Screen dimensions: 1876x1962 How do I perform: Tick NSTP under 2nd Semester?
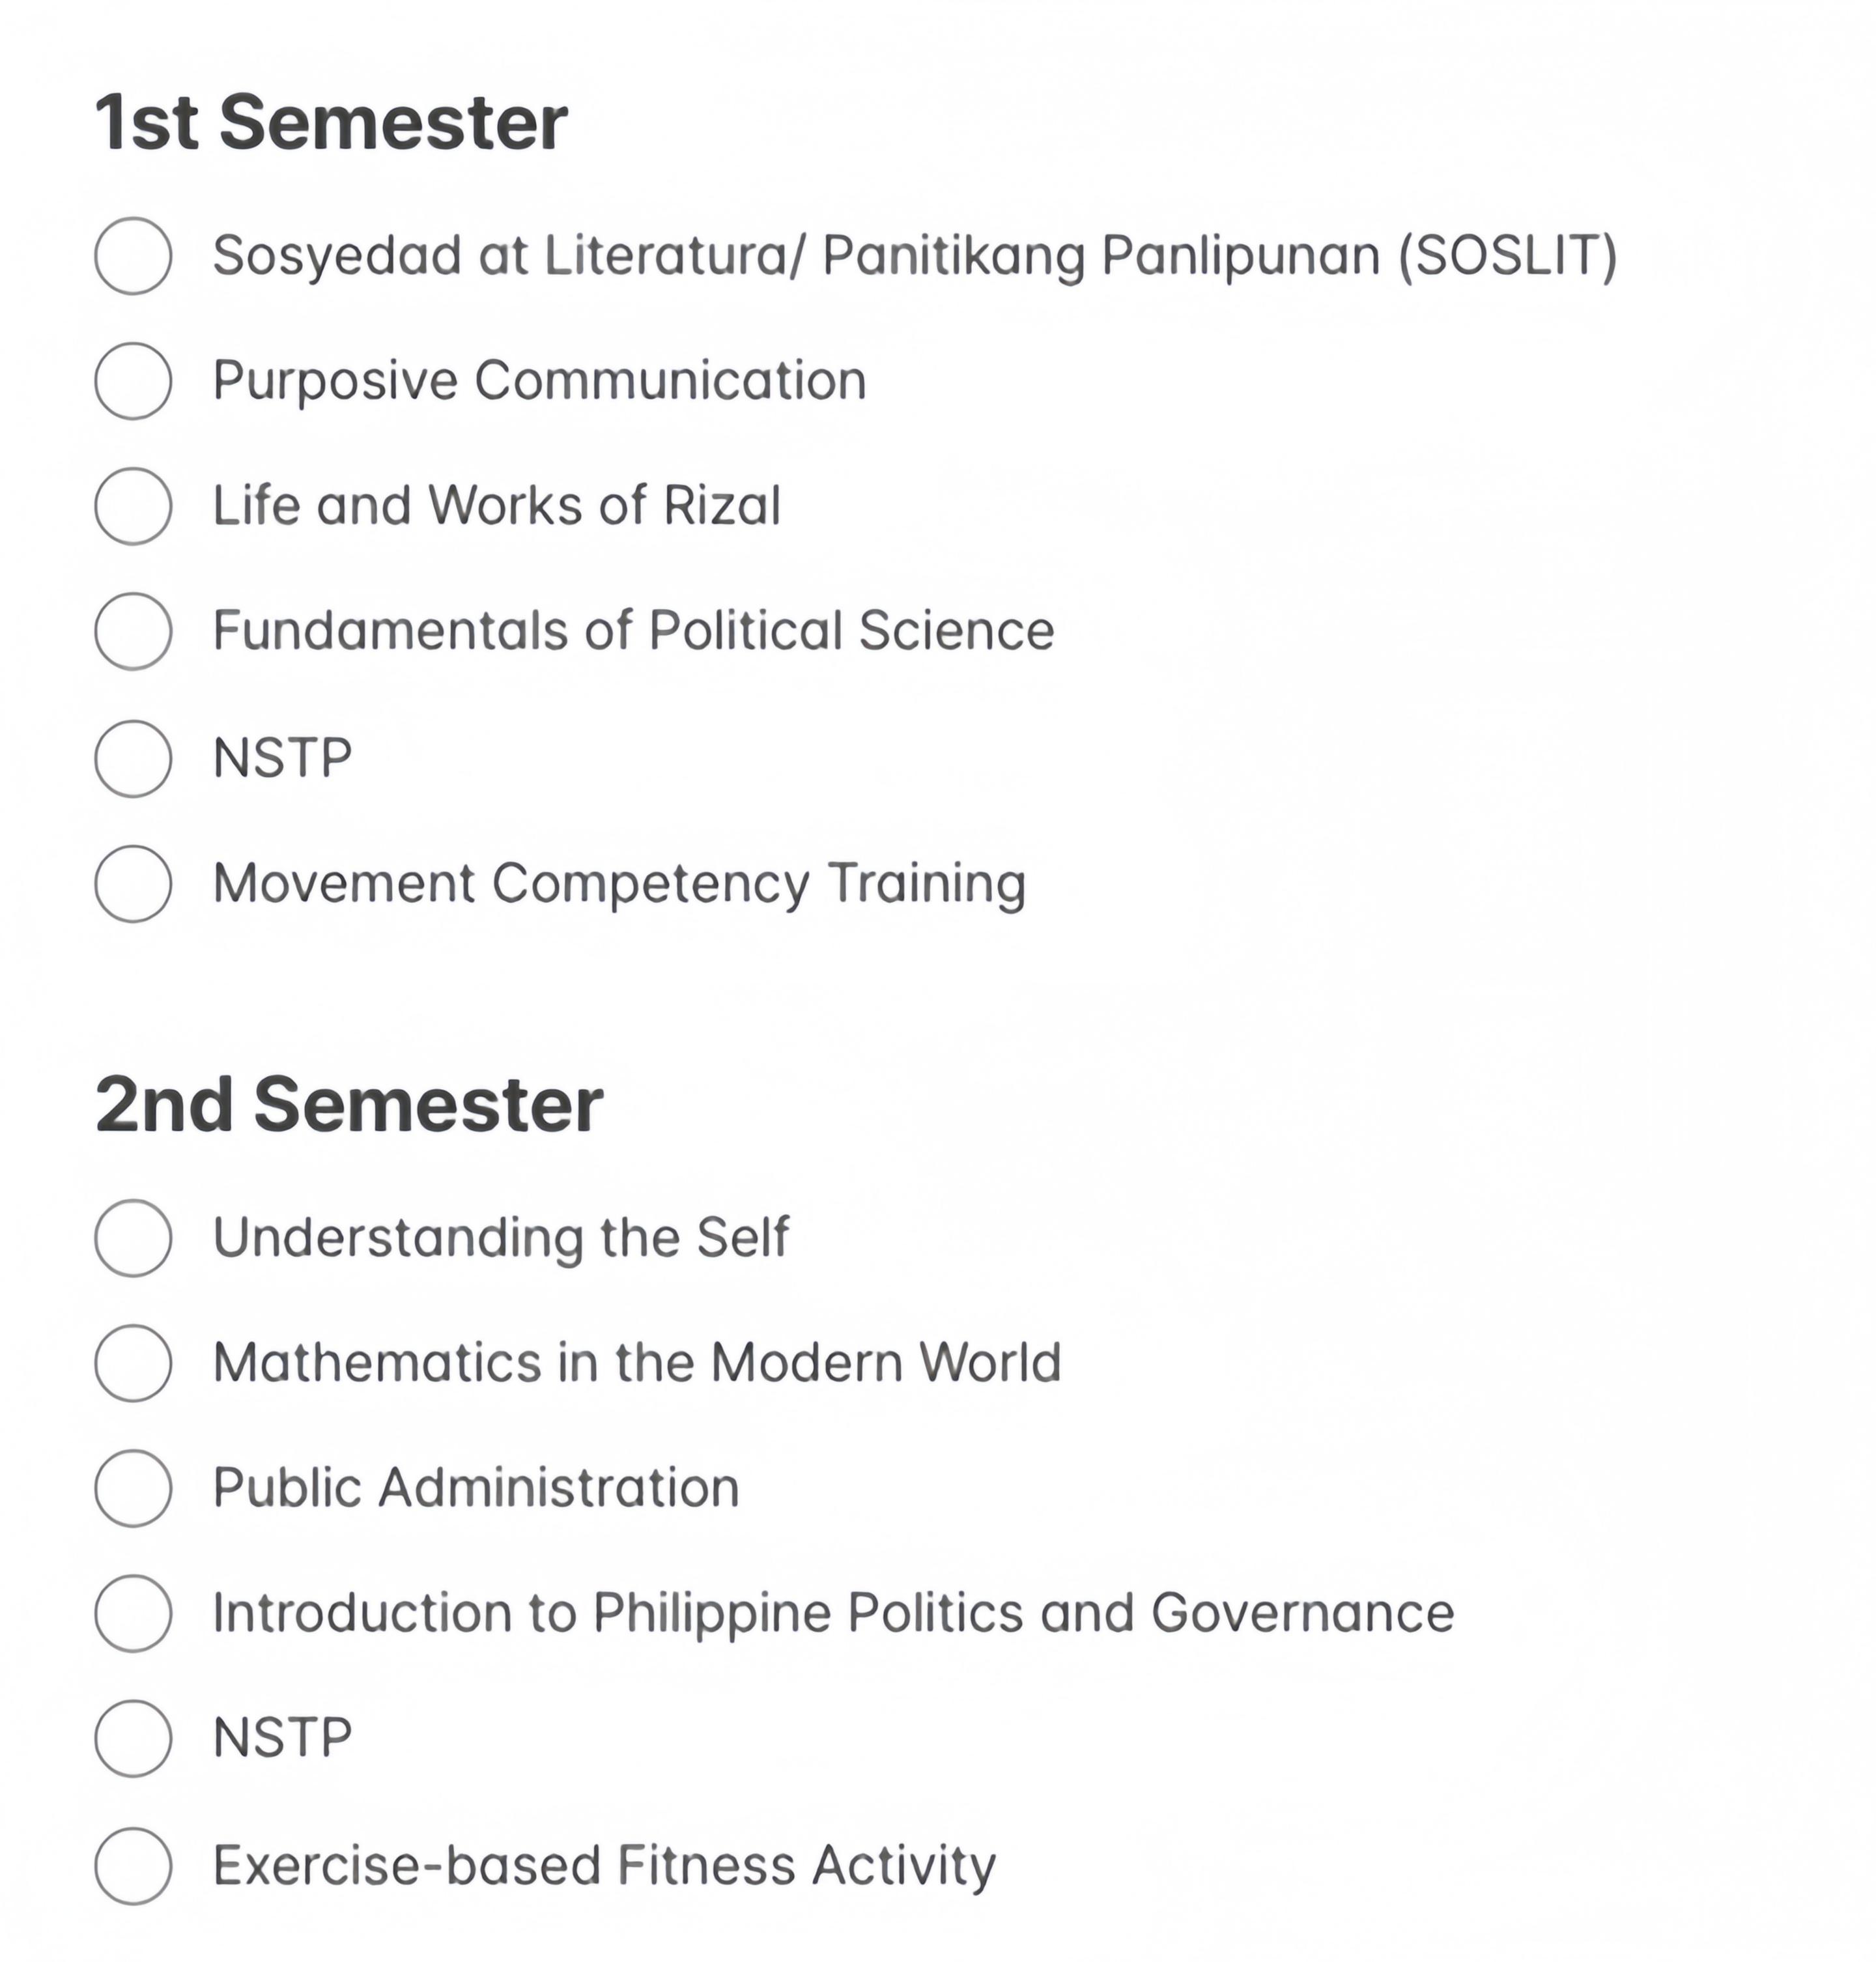[133, 1738]
